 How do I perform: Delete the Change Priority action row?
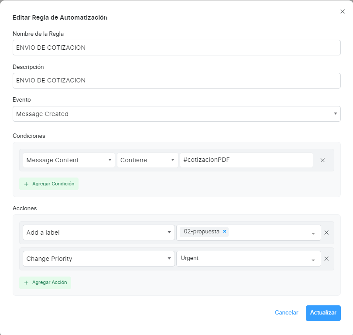[x=326, y=259]
